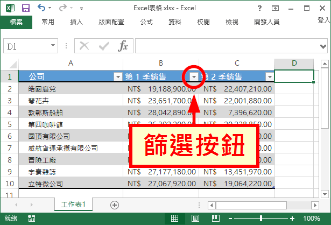The image size is (331, 225).
Task: Switch to the 資料 ribbon tab
Action: coord(175,22)
